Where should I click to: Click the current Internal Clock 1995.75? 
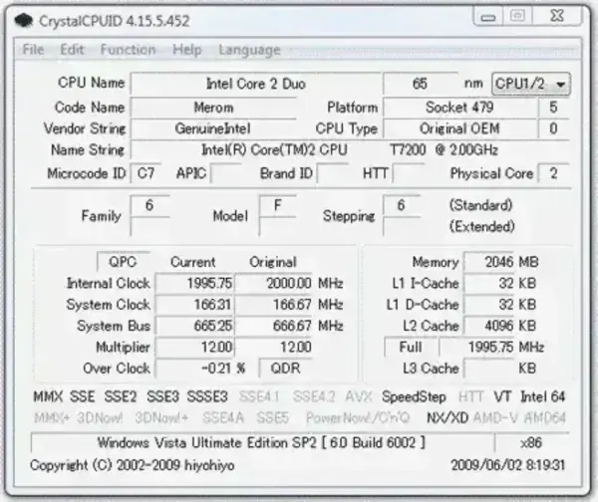[x=195, y=283]
